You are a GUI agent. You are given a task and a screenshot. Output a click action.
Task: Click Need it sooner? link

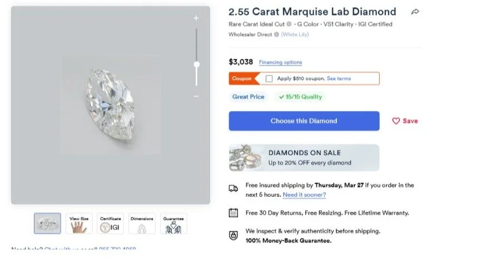pyautogui.click(x=304, y=195)
